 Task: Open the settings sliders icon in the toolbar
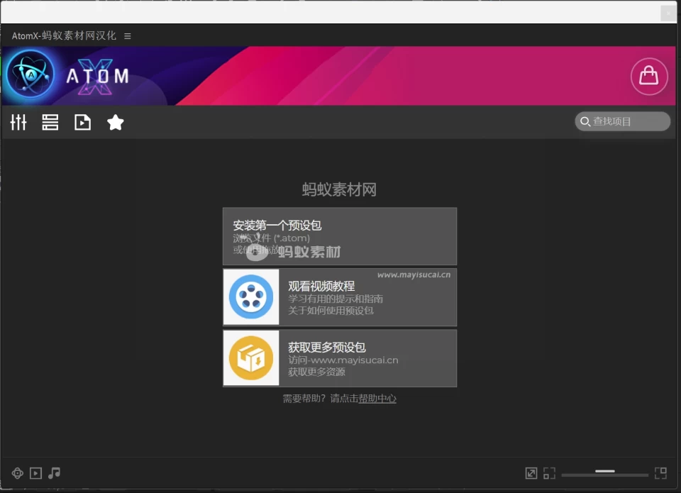pos(18,123)
